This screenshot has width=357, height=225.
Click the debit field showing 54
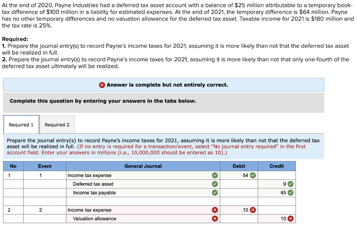click(241, 175)
